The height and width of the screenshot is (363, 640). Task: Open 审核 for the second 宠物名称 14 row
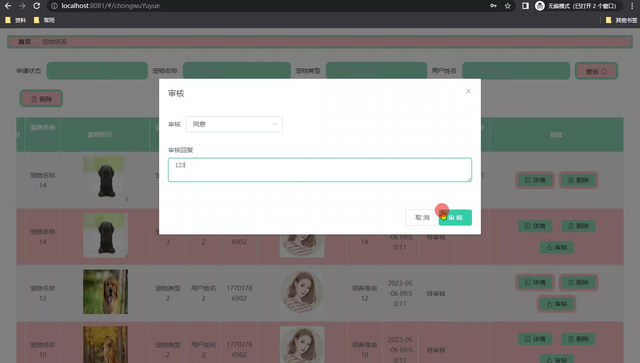click(x=556, y=247)
